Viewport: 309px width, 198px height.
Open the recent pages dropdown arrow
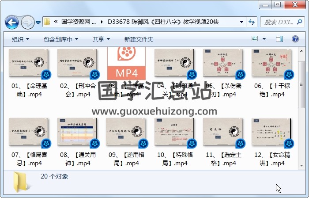point(38,22)
